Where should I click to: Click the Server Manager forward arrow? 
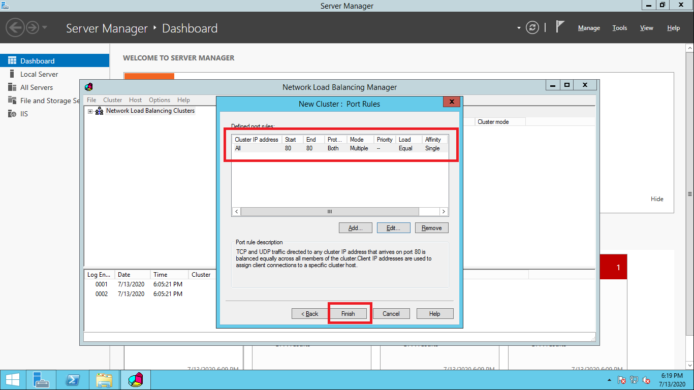click(33, 27)
